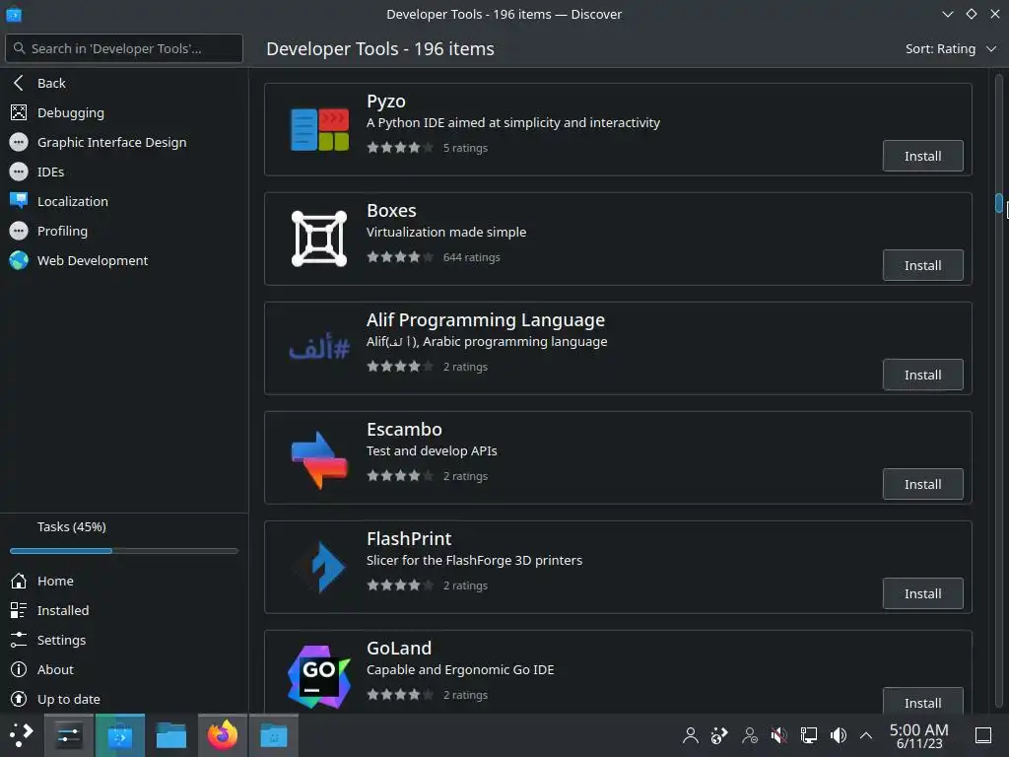
Task: Open the Installed menu entry label
Action: pos(63,610)
